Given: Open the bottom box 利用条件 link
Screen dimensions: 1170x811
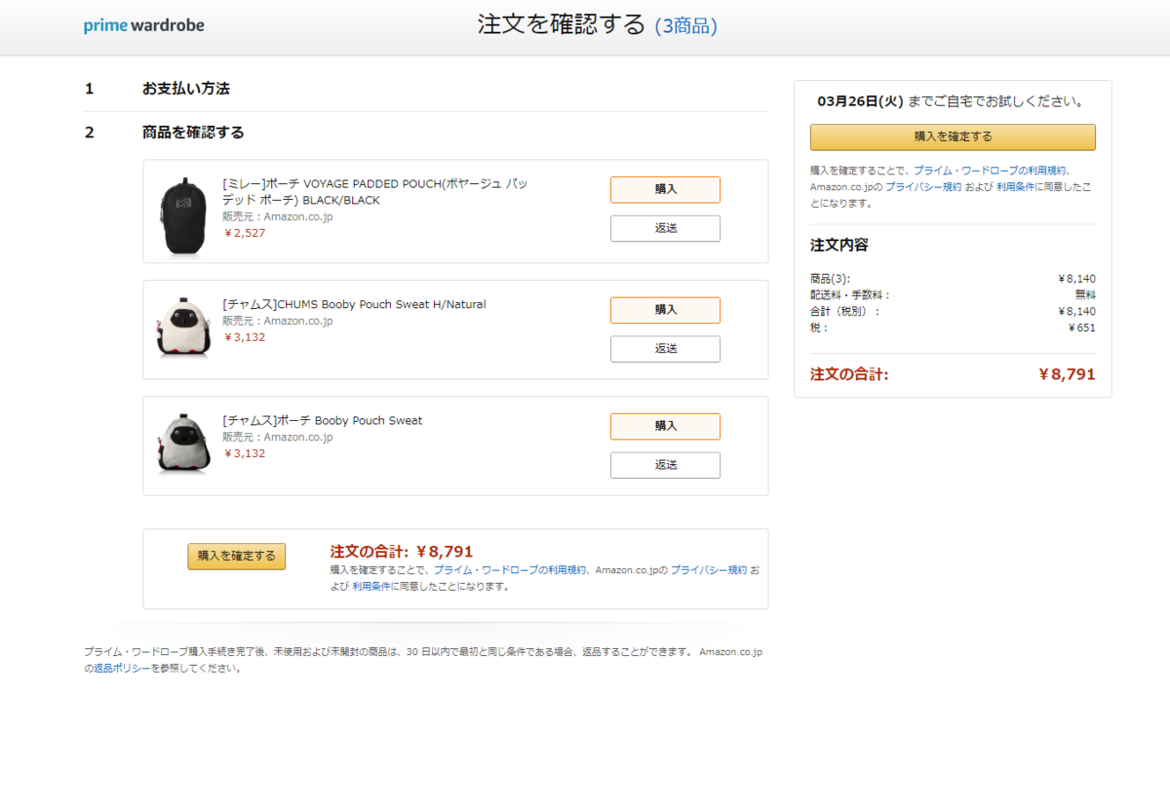Looking at the screenshot, I should [x=371, y=587].
